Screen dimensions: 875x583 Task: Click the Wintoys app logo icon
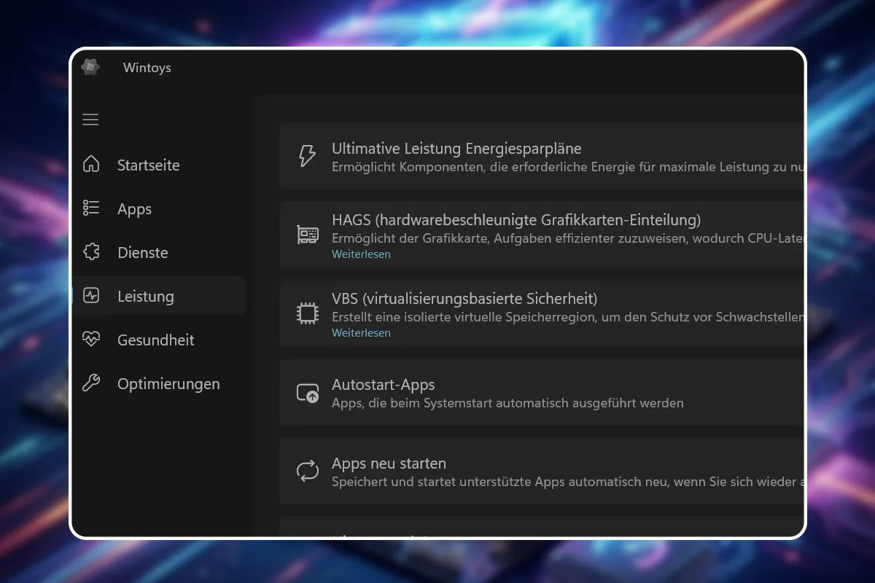90,67
